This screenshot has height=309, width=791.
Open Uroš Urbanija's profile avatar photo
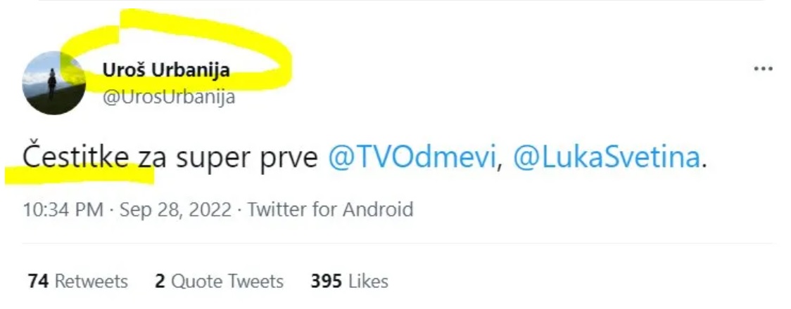[x=54, y=83]
